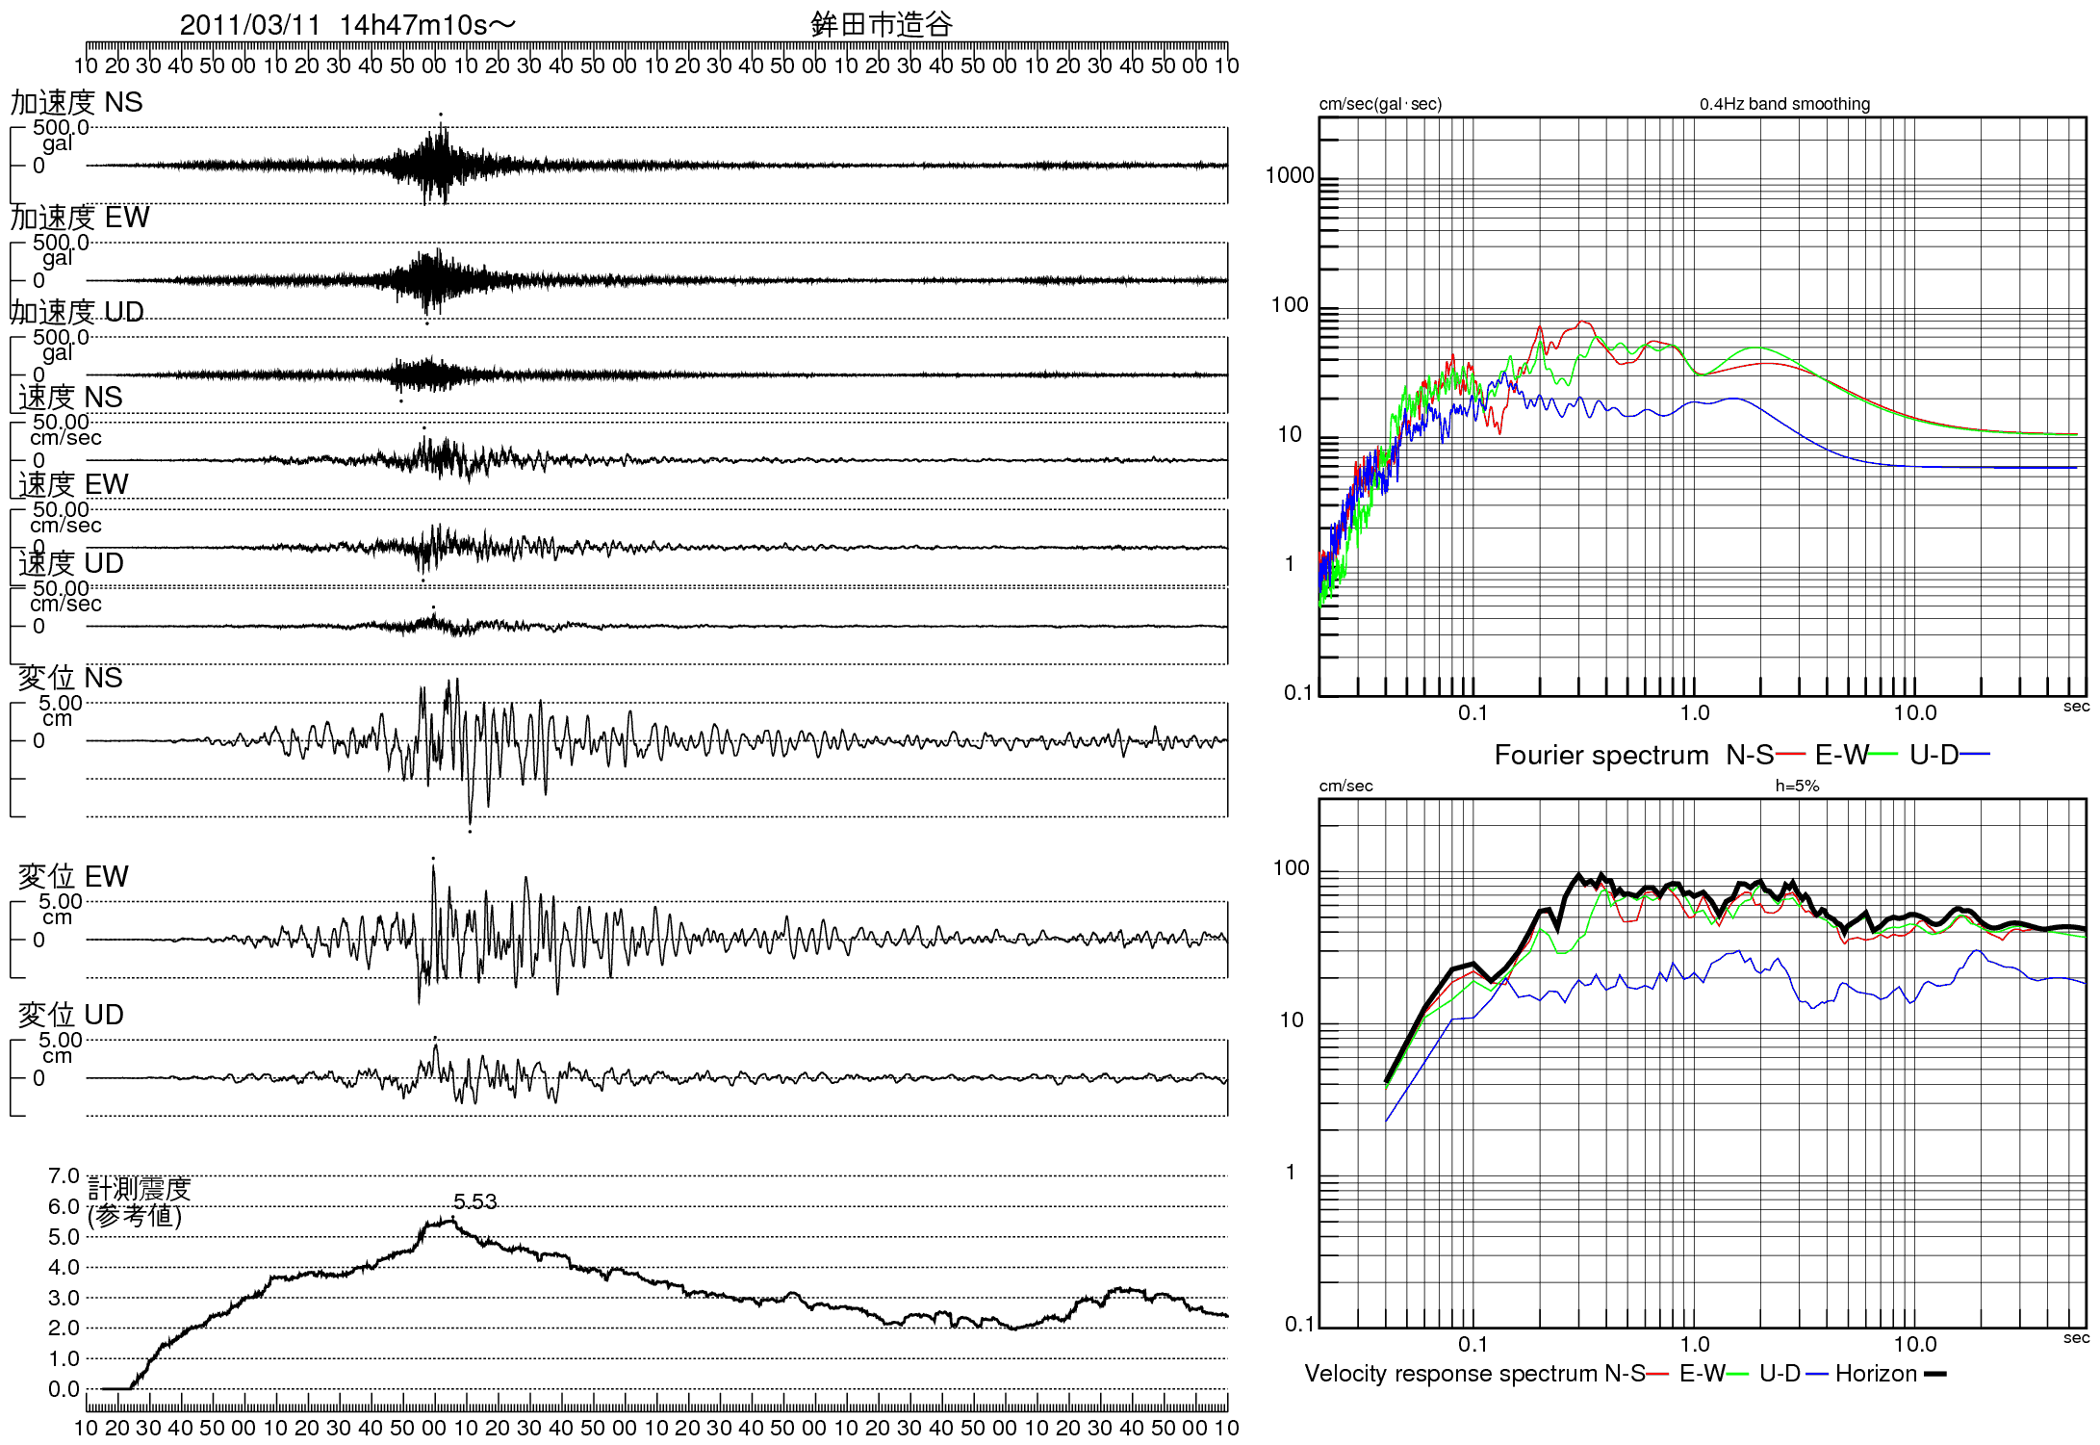Click the blue U-D Fourier legend line

1975,754
